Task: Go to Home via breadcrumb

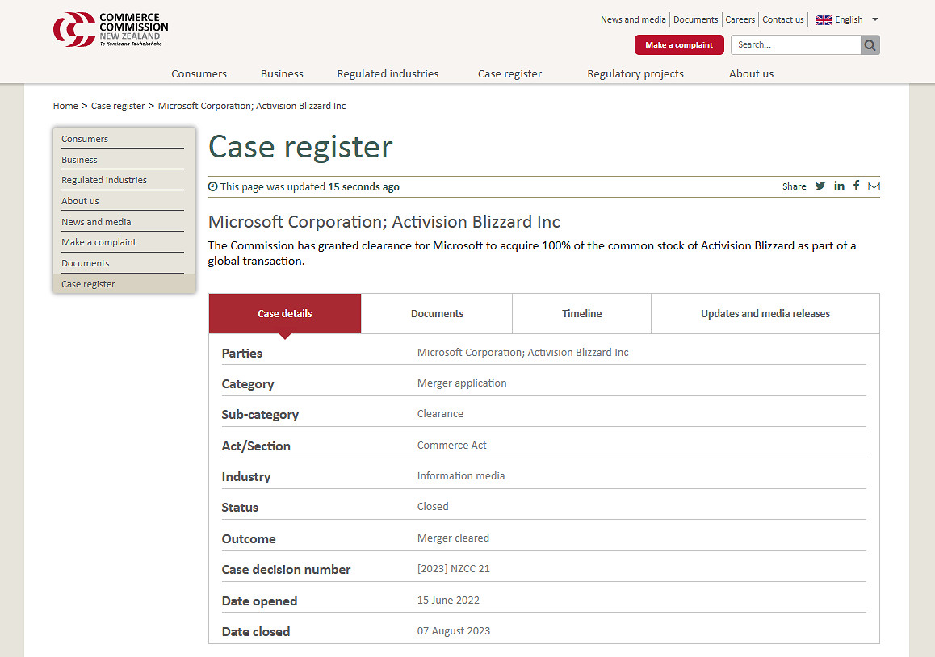Action: pos(65,106)
